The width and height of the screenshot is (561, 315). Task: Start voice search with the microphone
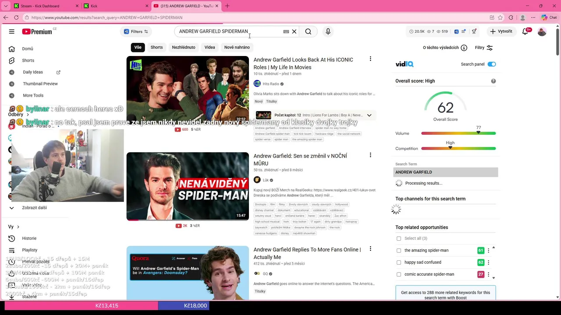328,31
